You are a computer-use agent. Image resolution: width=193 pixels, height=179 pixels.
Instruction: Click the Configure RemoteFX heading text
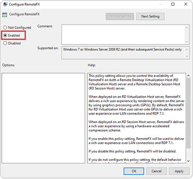[24, 14]
